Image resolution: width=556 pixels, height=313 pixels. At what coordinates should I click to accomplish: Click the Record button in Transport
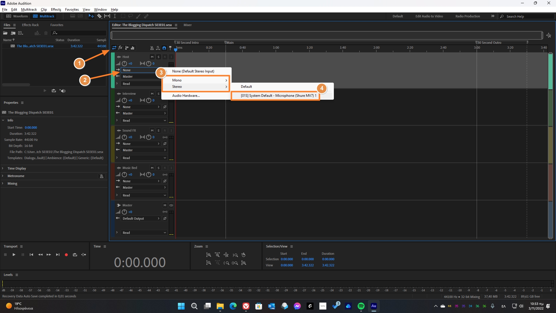coord(66,255)
